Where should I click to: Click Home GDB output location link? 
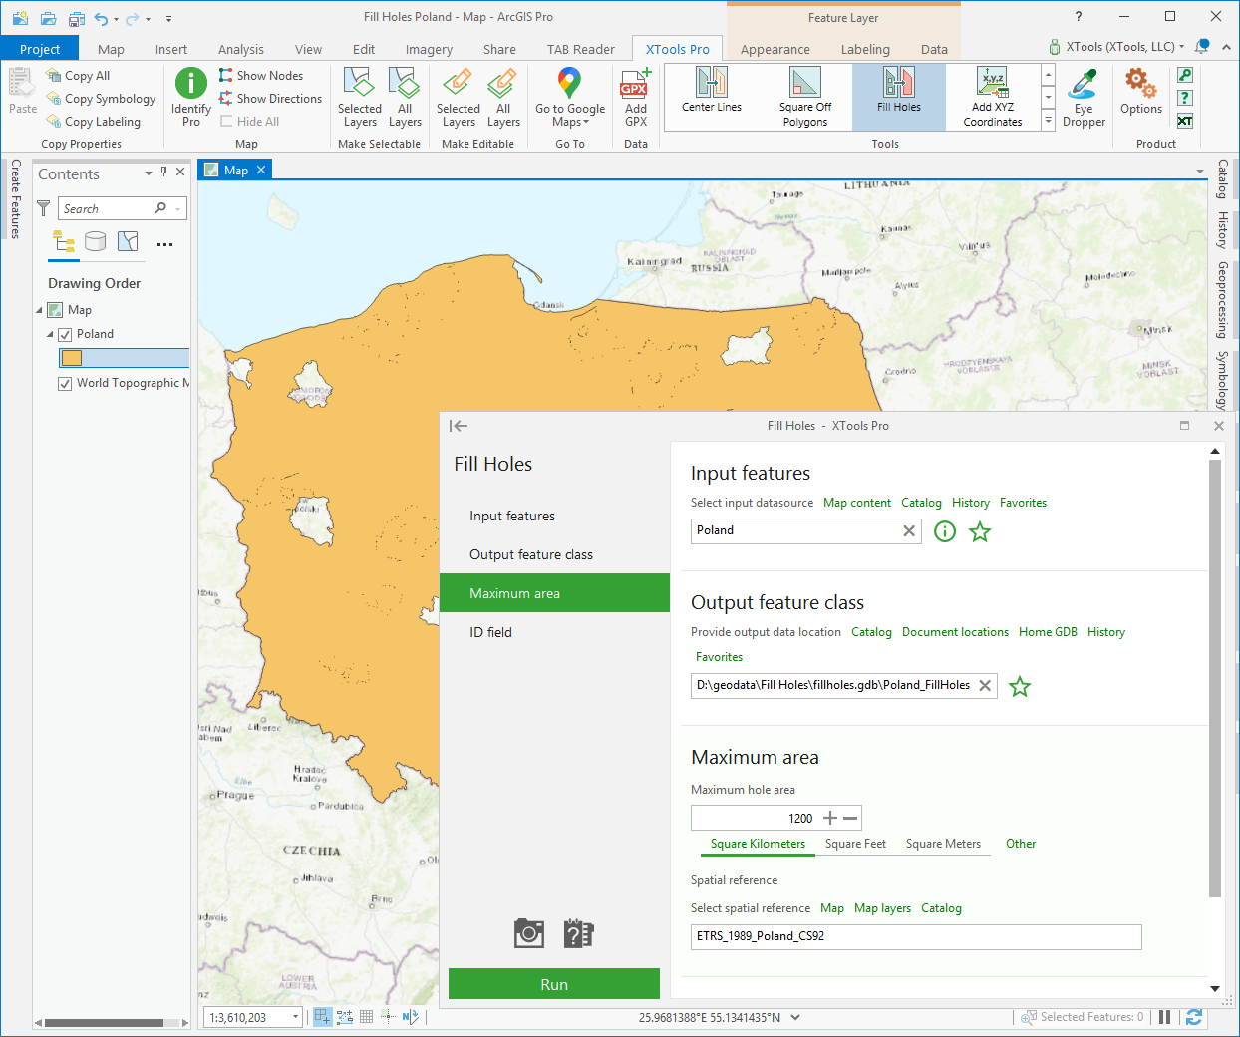[1048, 632]
